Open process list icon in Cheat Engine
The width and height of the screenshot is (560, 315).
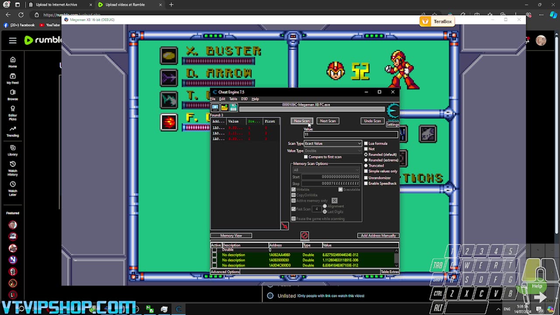coord(215,108)
